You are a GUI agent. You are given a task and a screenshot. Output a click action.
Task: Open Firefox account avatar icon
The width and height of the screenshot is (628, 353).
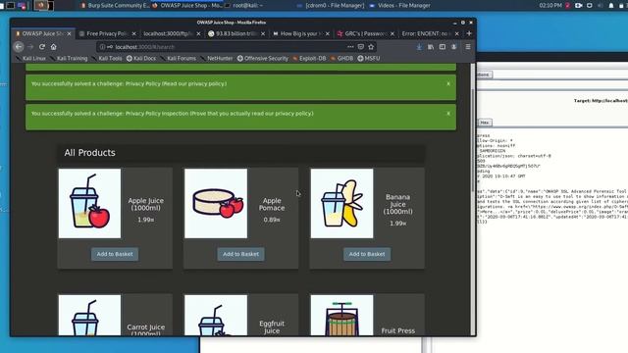453,47
